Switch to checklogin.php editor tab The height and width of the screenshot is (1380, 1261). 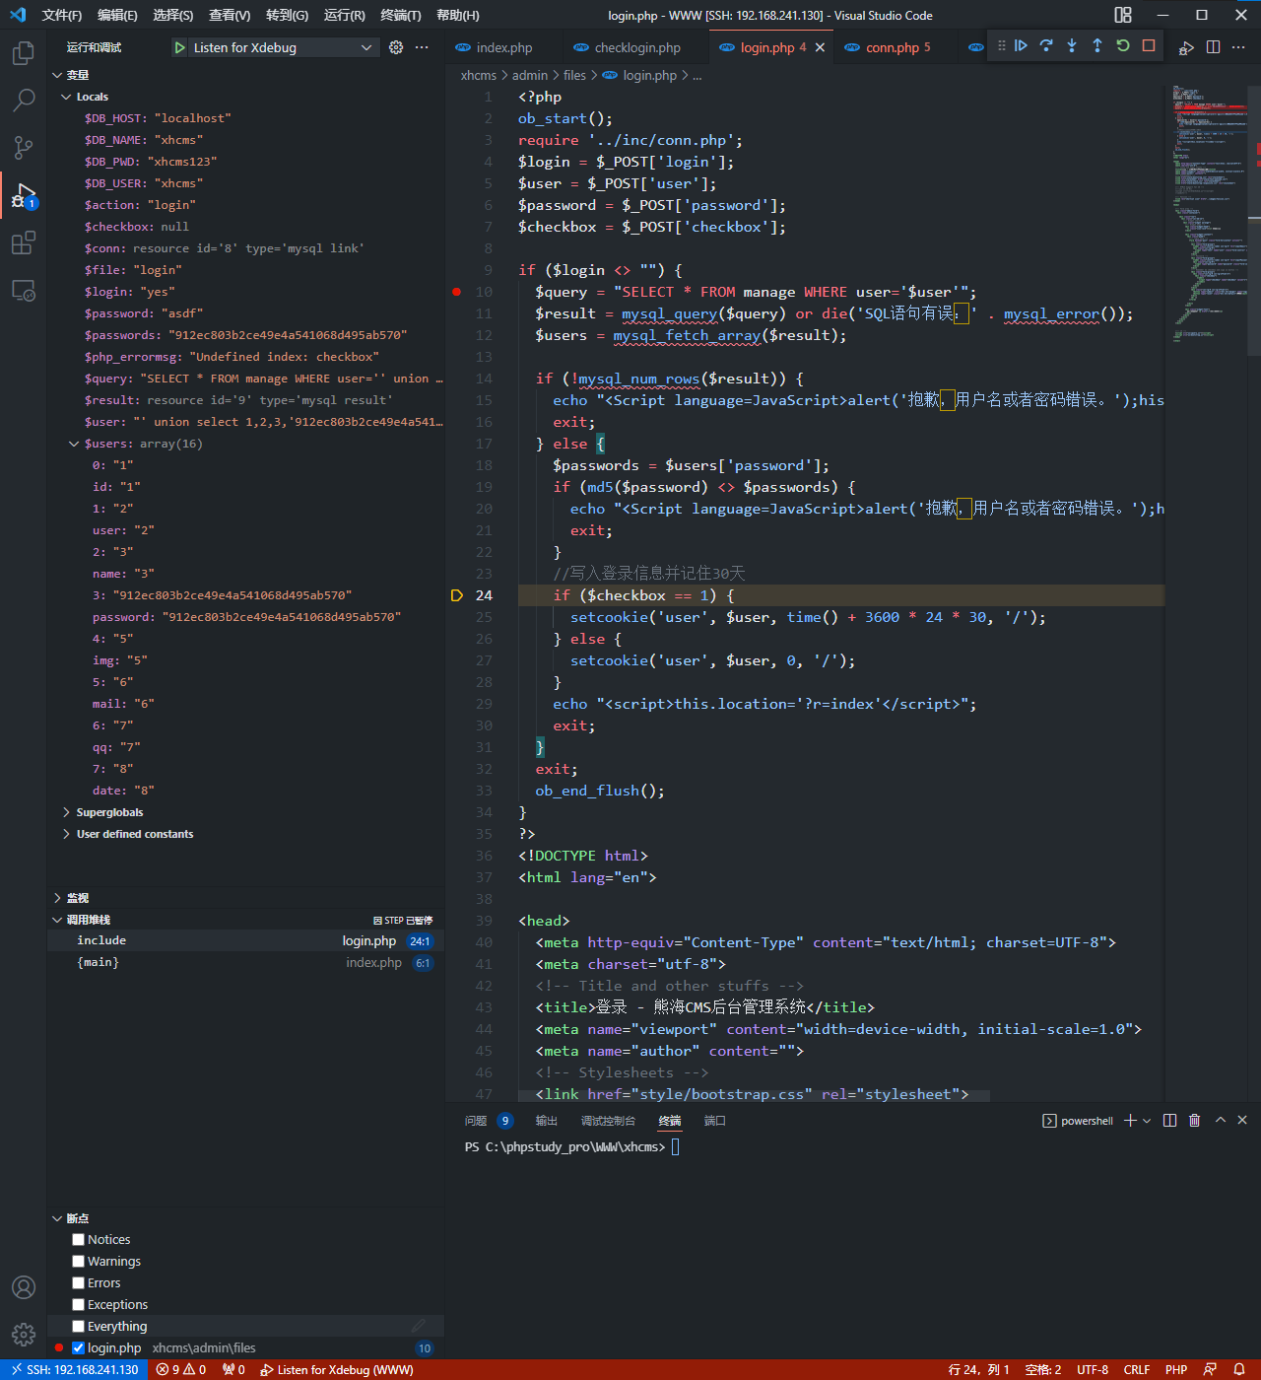point(636,47)
